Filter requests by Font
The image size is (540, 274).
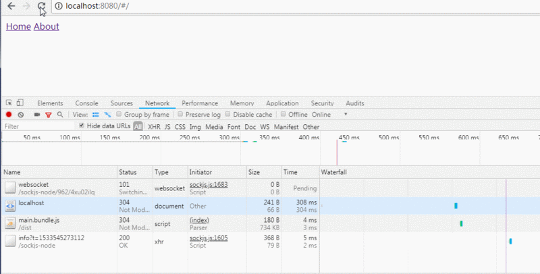[234, 127]
